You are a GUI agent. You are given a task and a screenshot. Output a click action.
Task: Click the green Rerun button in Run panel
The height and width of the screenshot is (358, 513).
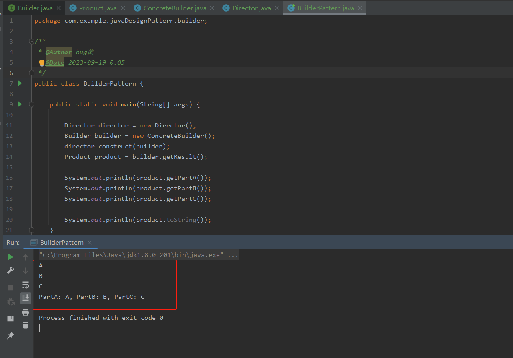pyautogui.click(x=11, y=257)
